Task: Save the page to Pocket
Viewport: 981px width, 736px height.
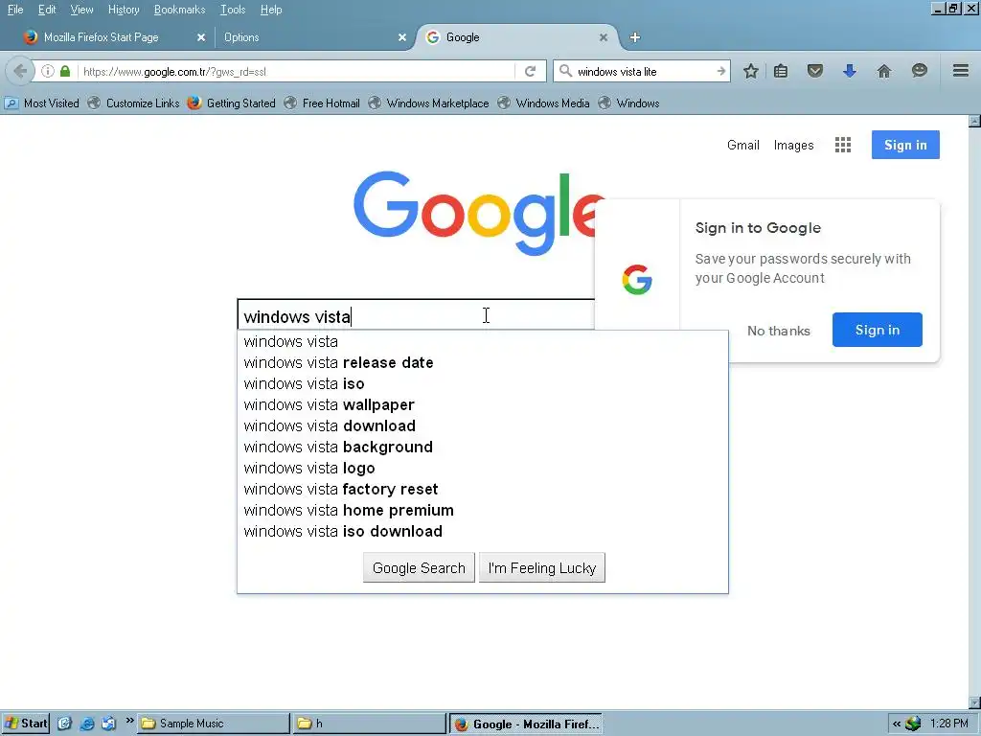Action: pos(814,71)
